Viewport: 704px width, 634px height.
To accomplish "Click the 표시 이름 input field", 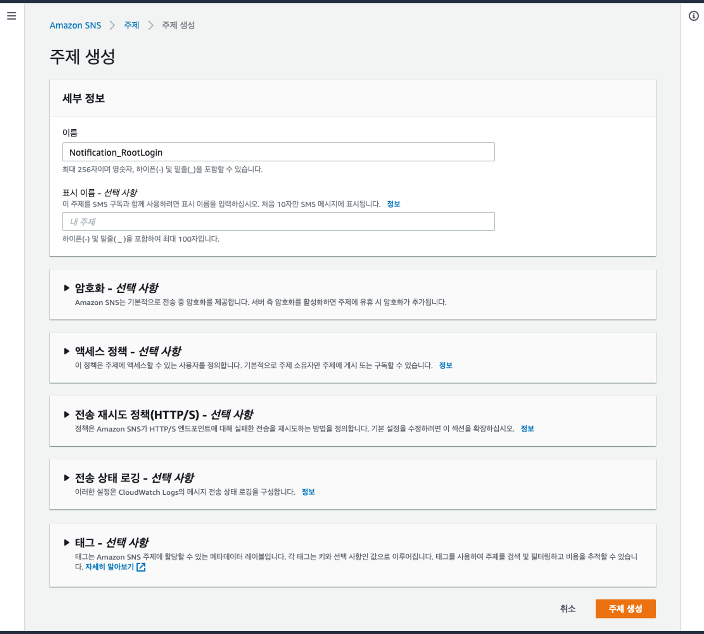I will (278, 222).
